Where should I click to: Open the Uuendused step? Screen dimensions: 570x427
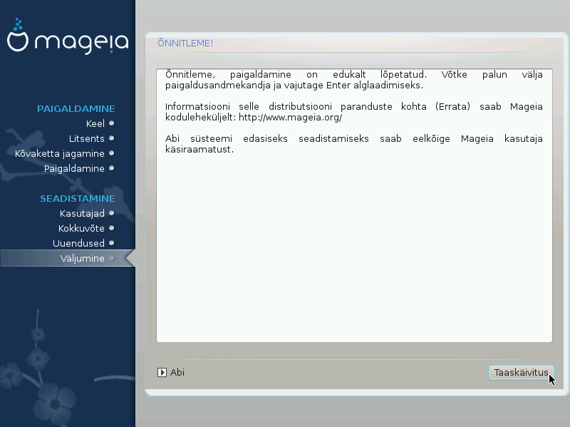click(78, 243)
